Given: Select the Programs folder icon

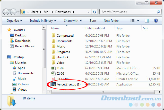Looking at the screenshot, I should pos(53,52).
